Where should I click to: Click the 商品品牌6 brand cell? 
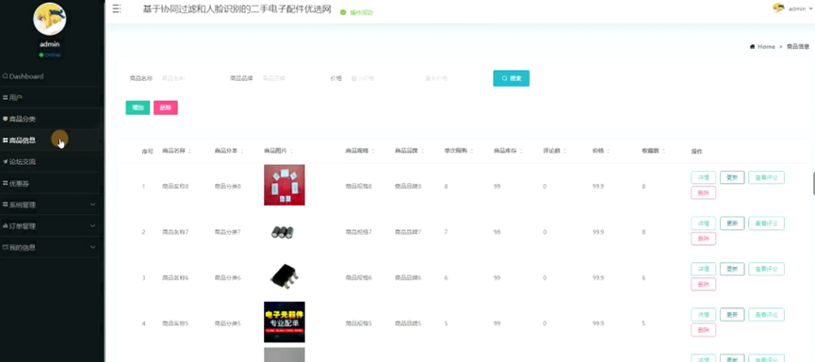407,278
